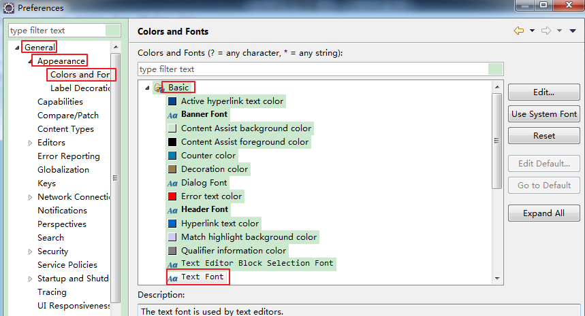Click the back navigation arrow icon
Image resolution: width=585 pixels, height=316 pixels.
click(x=519, y=31)
